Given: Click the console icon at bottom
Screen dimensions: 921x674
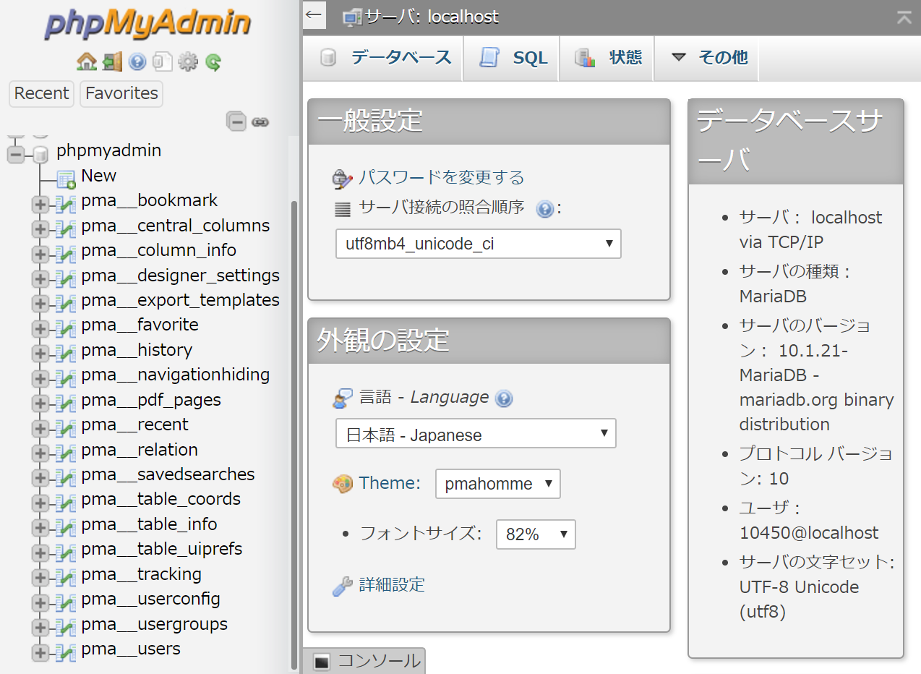Looking at the screenshot, I should pyautogui.click(x=322, y=661).
